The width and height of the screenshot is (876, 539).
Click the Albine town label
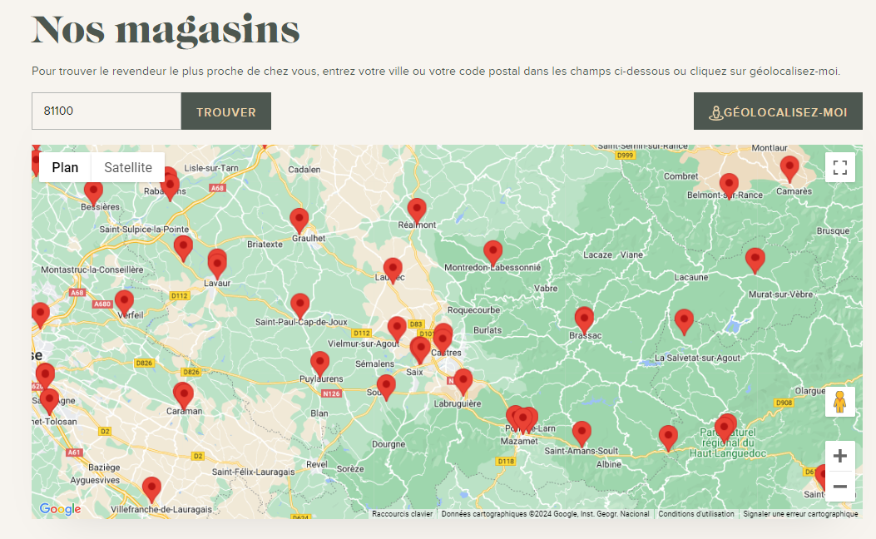coord(608,464)
